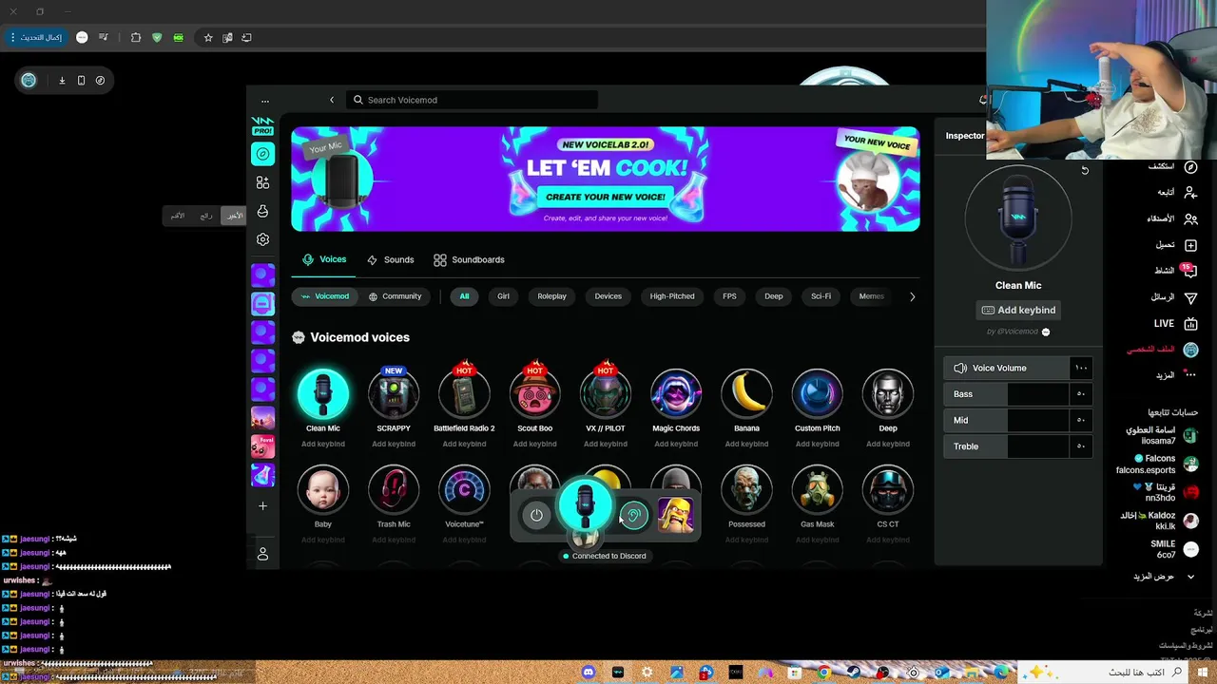Select the Clean Mic voice

point(323,394)
